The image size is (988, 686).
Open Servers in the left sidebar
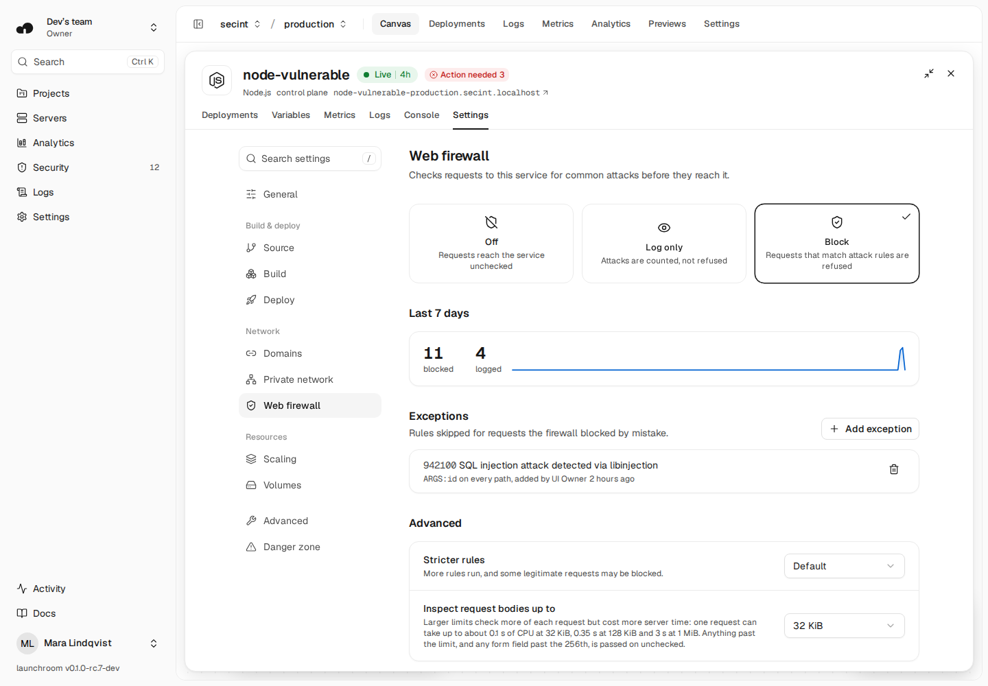click(88, 118)
